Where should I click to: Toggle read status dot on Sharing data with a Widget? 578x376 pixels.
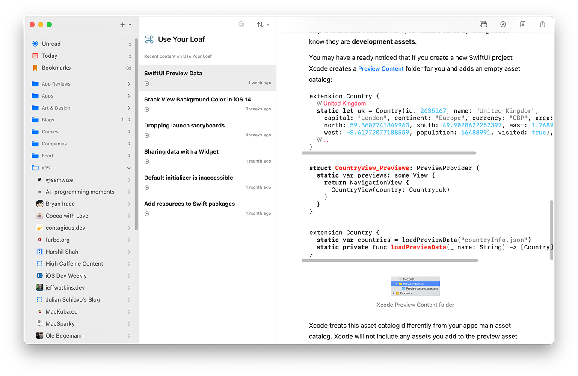(x=147, y=161)
